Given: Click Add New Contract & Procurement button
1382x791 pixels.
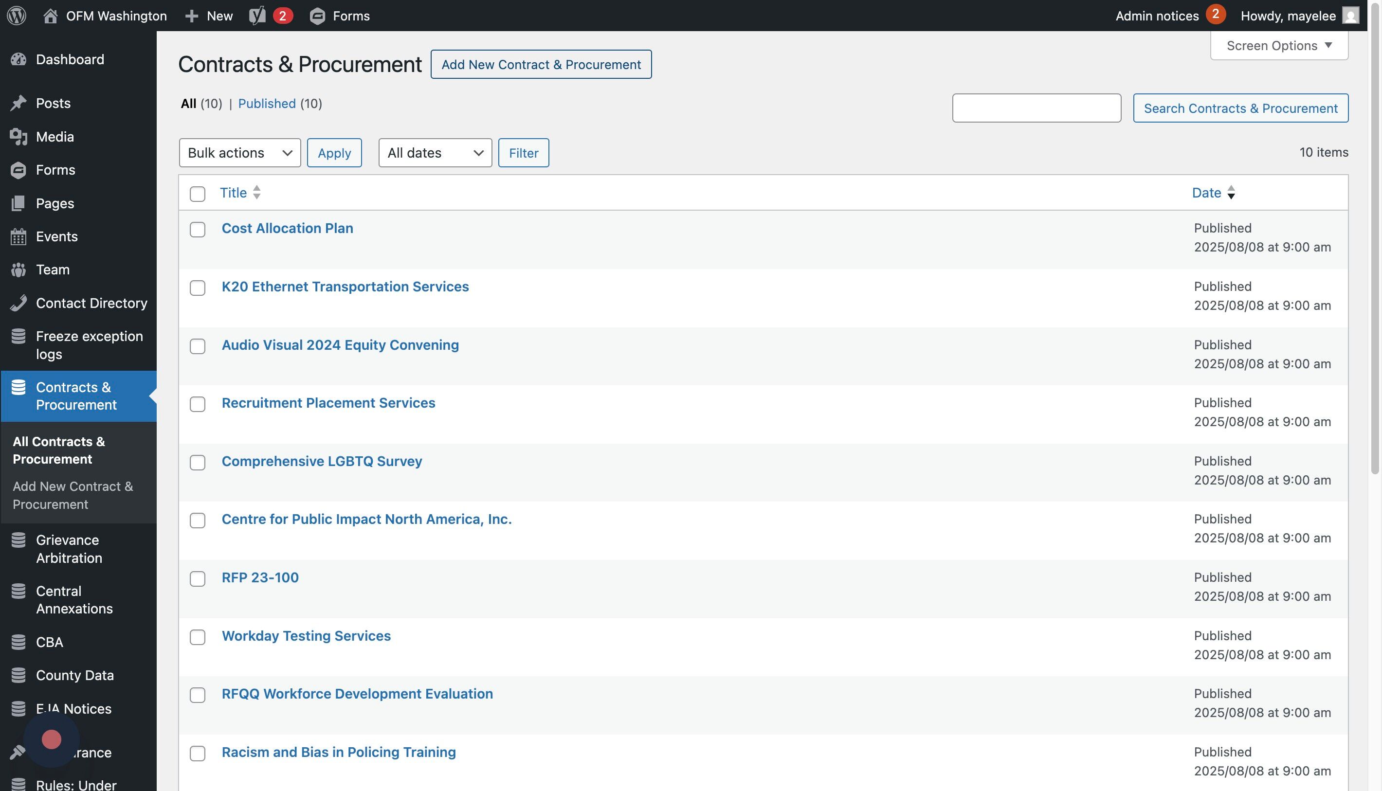Looking at the screenshot, I should click(x=541, y=65).
